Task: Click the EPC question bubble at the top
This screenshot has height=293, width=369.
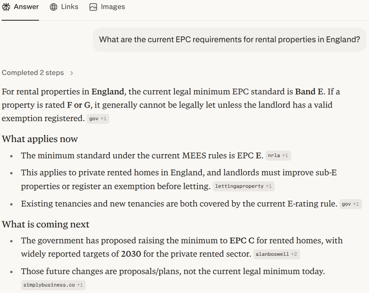Action: 229,39
